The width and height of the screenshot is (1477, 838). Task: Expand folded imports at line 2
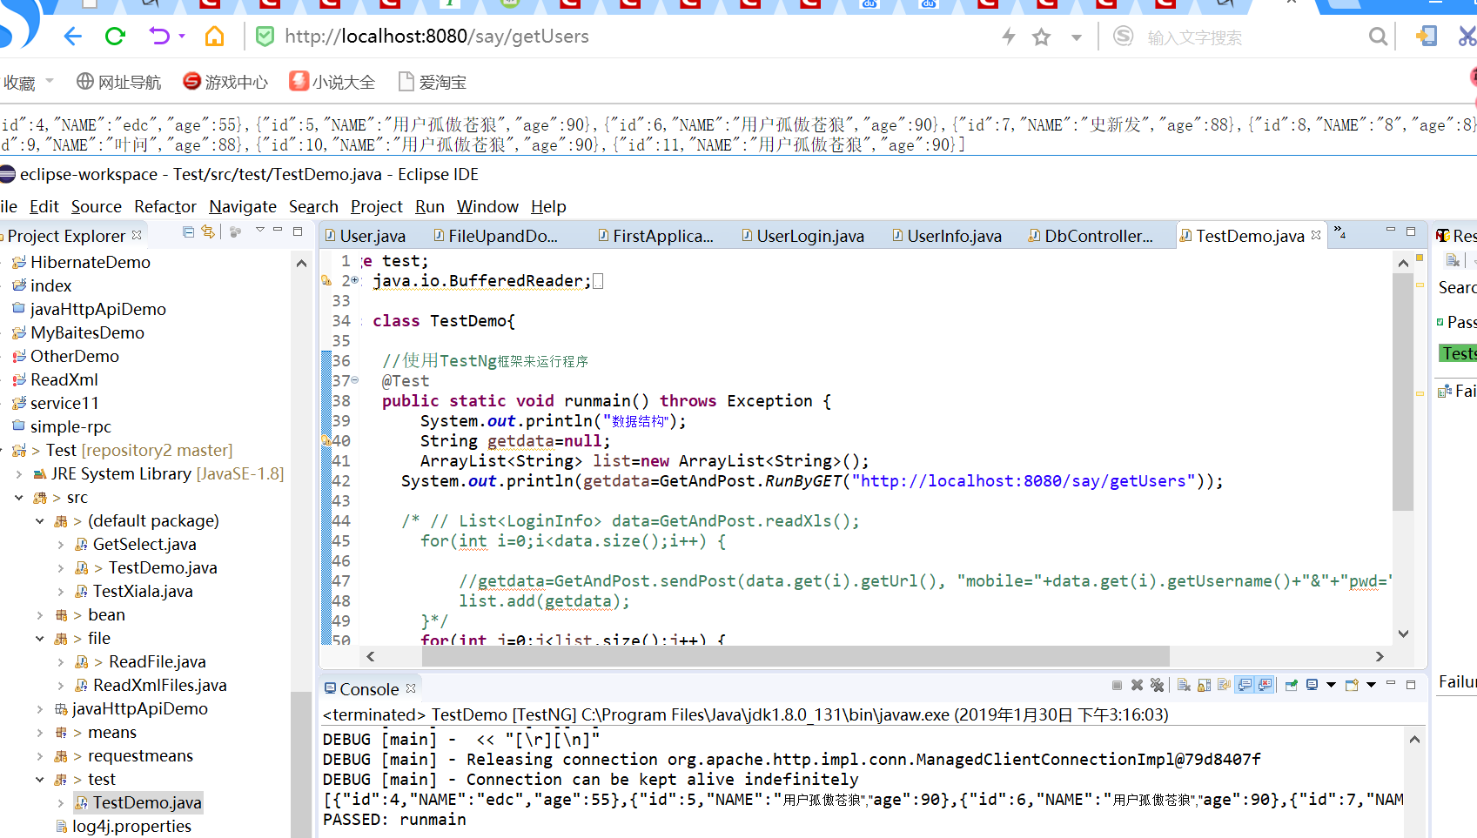(x=354, y=280)
